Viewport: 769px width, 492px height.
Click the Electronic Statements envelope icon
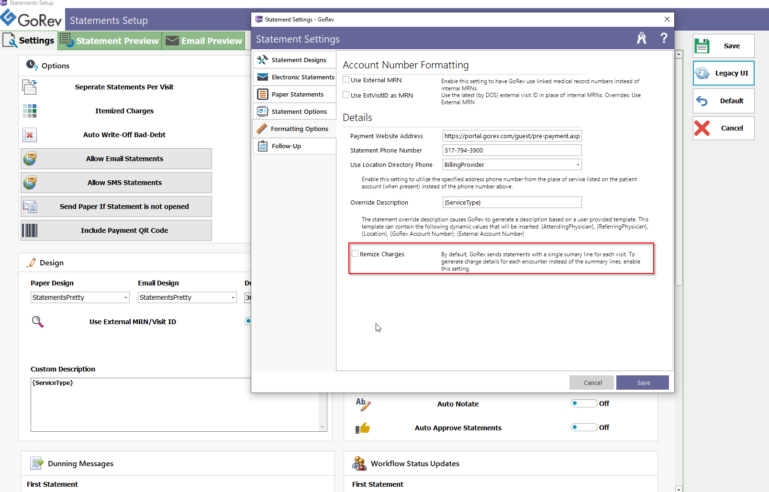coord(263,77)
